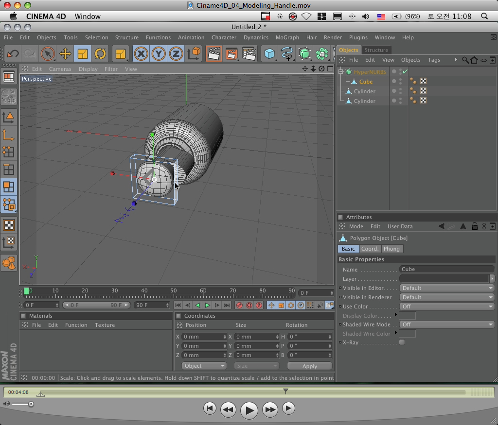Click the Make Editable icon in the left toolbar
498x425 pixels.
pos(9,97)
